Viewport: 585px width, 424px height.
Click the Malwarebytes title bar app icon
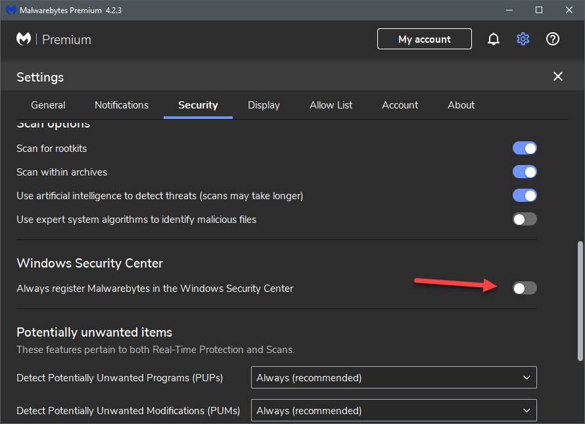pos(11,10)
